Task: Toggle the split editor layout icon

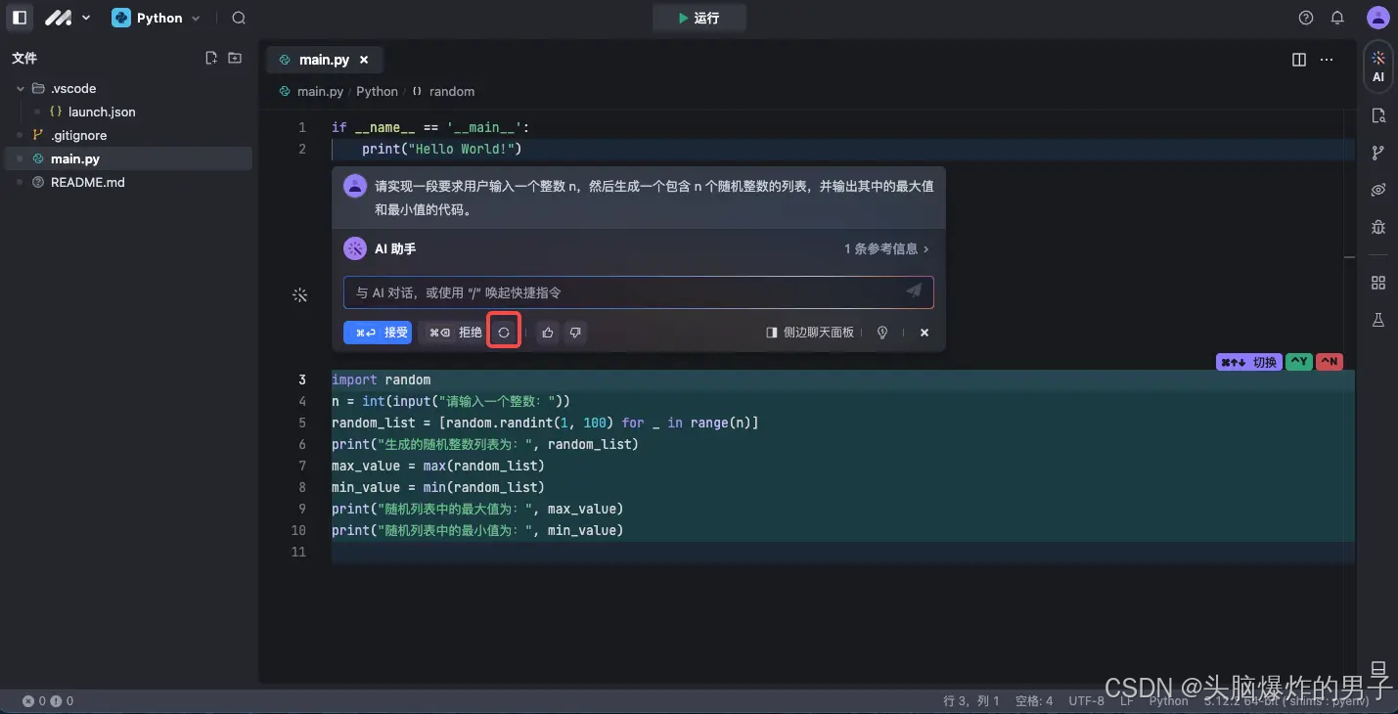Action: click(1298, 60)
